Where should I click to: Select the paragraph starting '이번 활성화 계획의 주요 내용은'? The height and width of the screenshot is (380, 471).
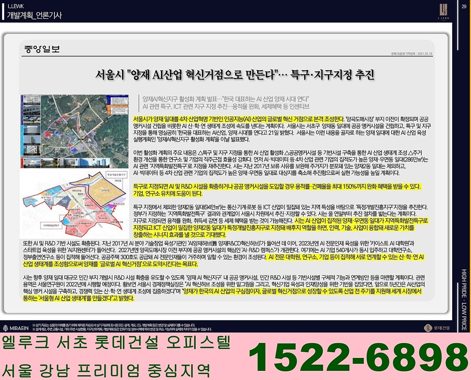[x=281, y=163]
